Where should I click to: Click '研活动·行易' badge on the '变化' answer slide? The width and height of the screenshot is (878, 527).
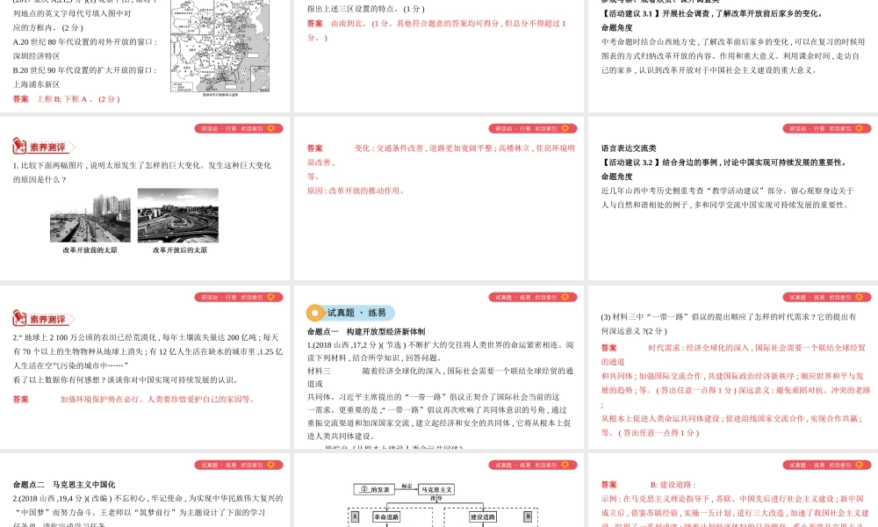(513, 129)
